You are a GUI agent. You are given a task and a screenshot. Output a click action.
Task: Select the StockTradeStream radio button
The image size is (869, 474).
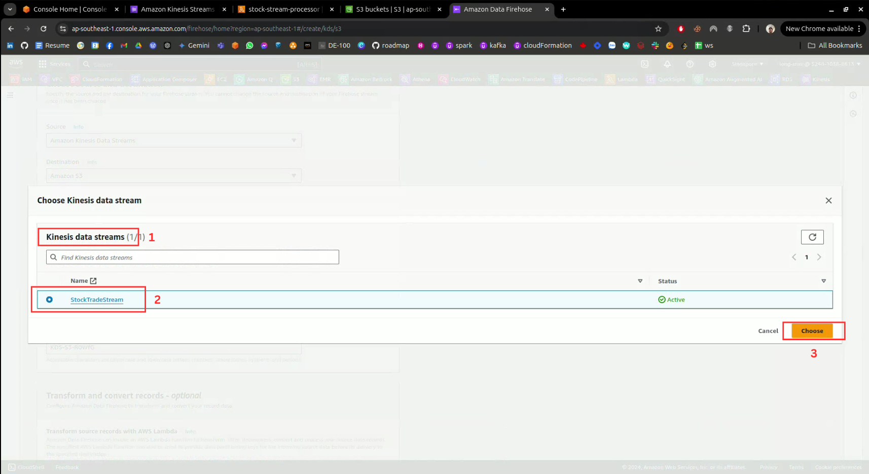49,300
